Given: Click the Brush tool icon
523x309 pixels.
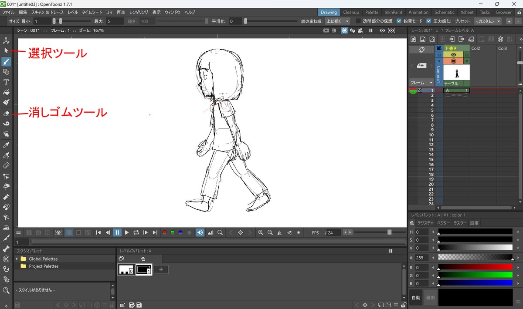Looking at the screenshot, I should pos(6,61).
